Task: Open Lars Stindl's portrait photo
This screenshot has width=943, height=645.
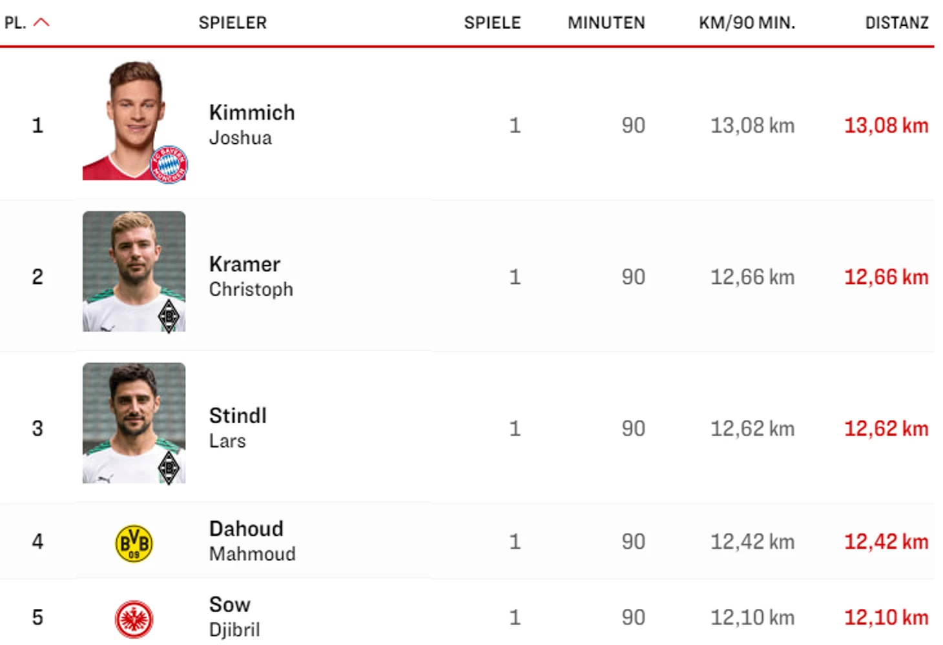Action: [x=134, y=423]
